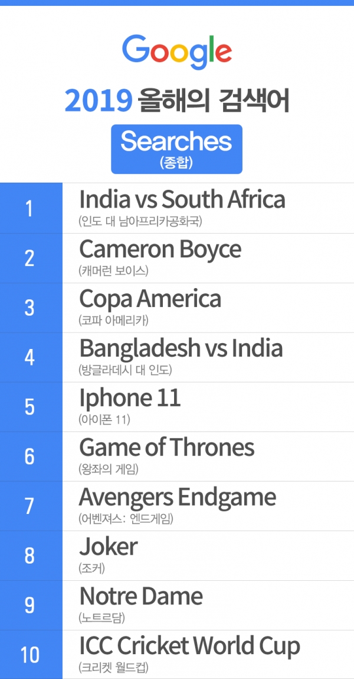Click the Korean subtitle 노트르담
The image size is (354, 679).
coord(103,618)
